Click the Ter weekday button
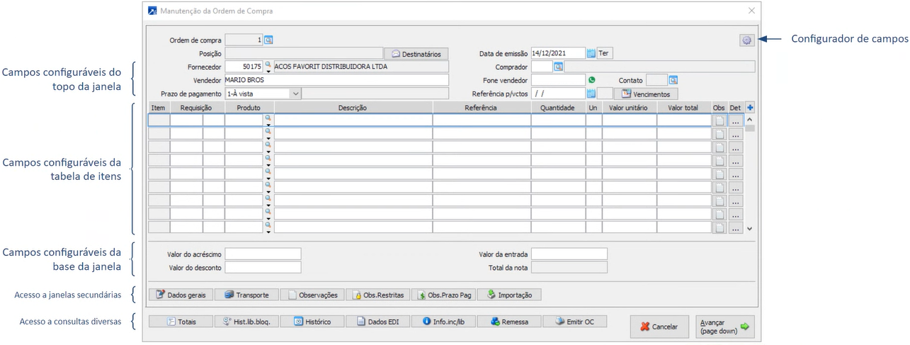Image resolution: width=910 pixels, height=345 pixels. tap(605, 53)
